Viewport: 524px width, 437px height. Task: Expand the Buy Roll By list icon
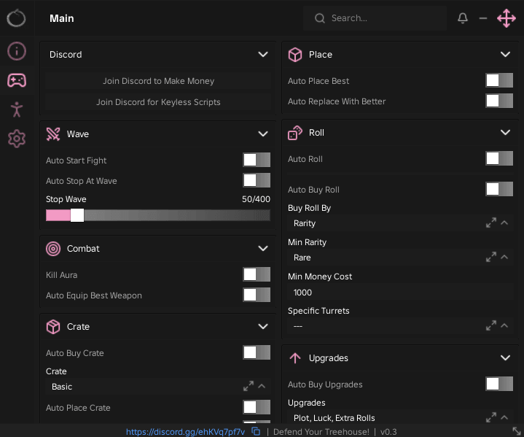(491, 223)
